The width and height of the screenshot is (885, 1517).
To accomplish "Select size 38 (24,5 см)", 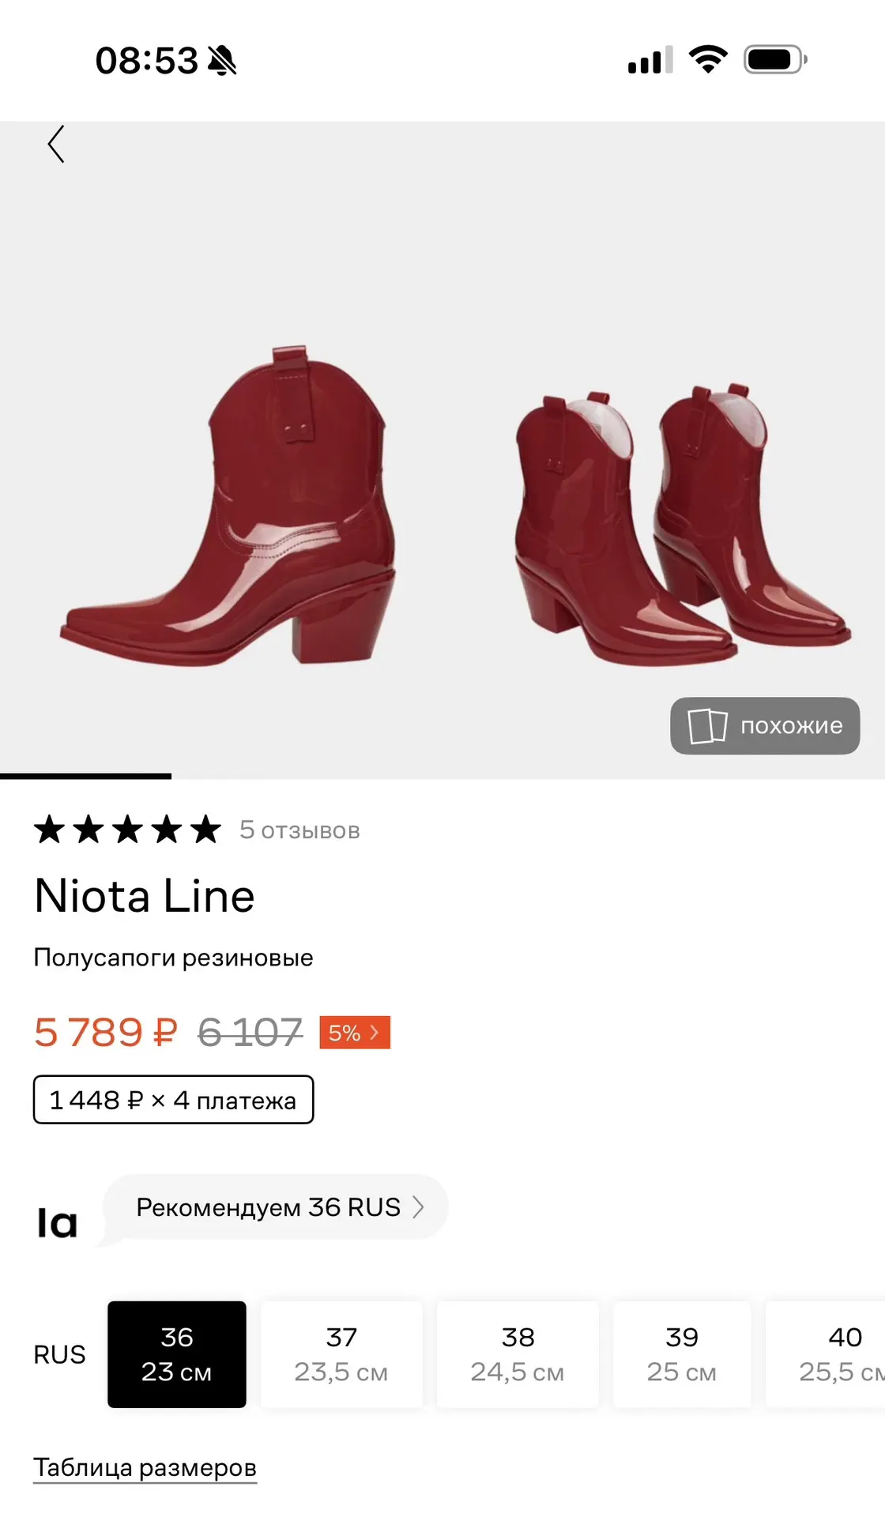I will [518, 1354].
